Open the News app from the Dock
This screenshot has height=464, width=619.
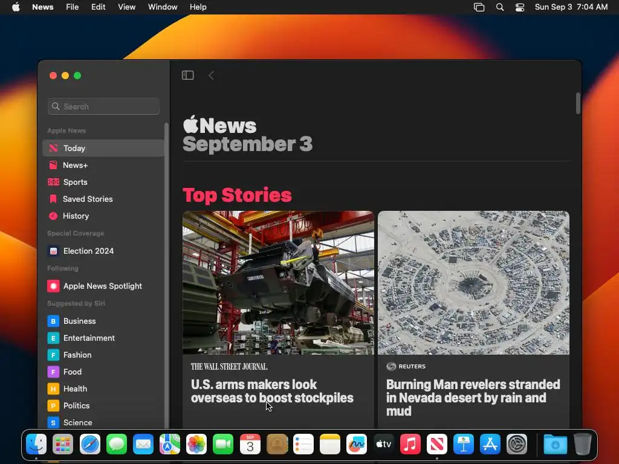(x=436, y=444)
